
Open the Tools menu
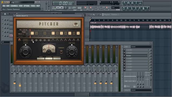pos(33,6)
